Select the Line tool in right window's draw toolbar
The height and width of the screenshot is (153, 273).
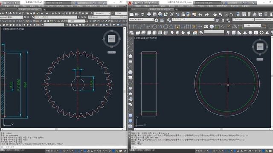click(x=131, y=40)
